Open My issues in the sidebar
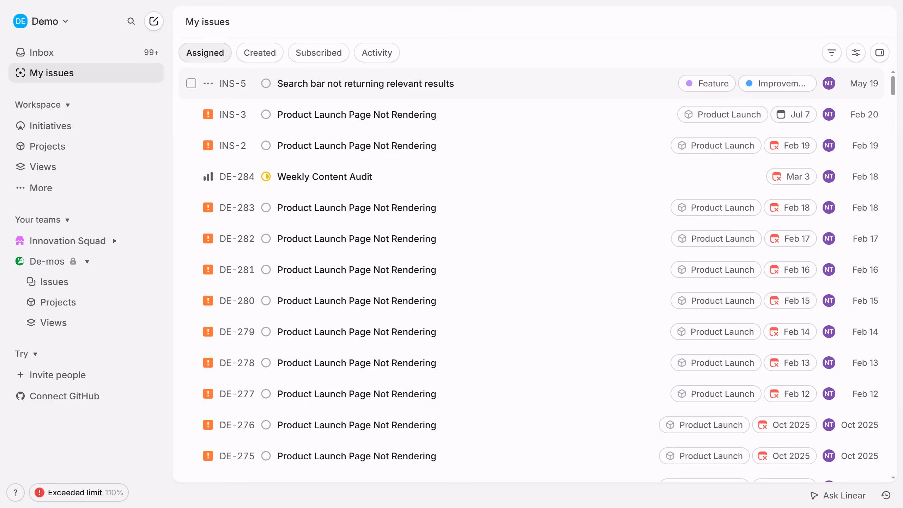 point(86,73)
